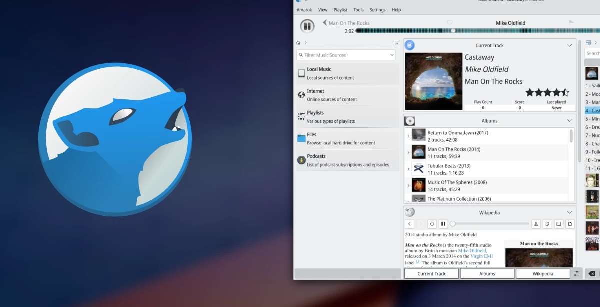Switch to Wikipedia applet button
This screenshot has height=307, width=600.
coord(543,274)
